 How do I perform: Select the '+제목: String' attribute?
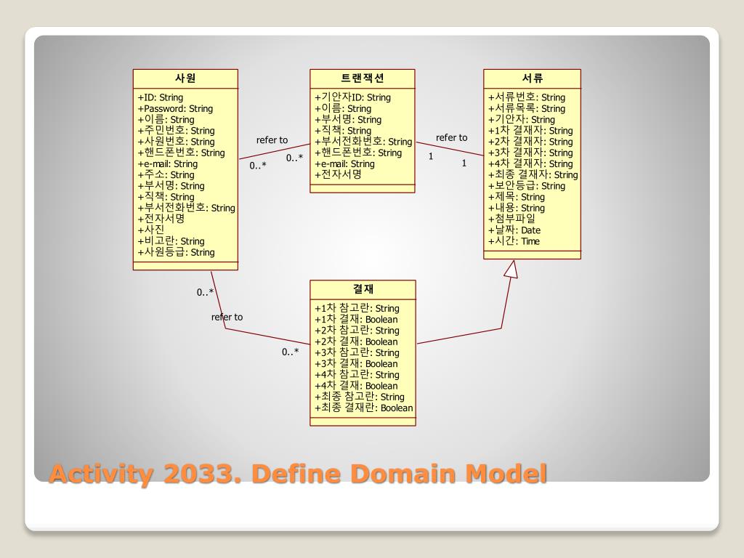pyautogui.click(x=517, y=197)
